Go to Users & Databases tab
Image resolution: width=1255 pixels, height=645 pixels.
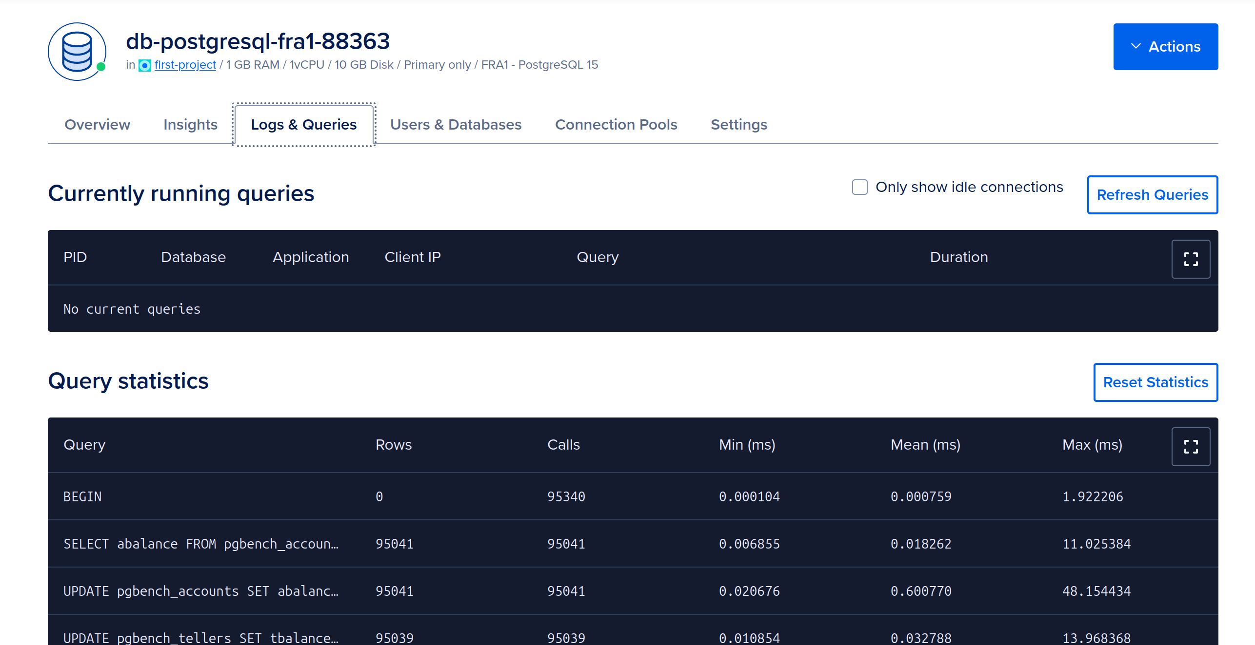456,124
